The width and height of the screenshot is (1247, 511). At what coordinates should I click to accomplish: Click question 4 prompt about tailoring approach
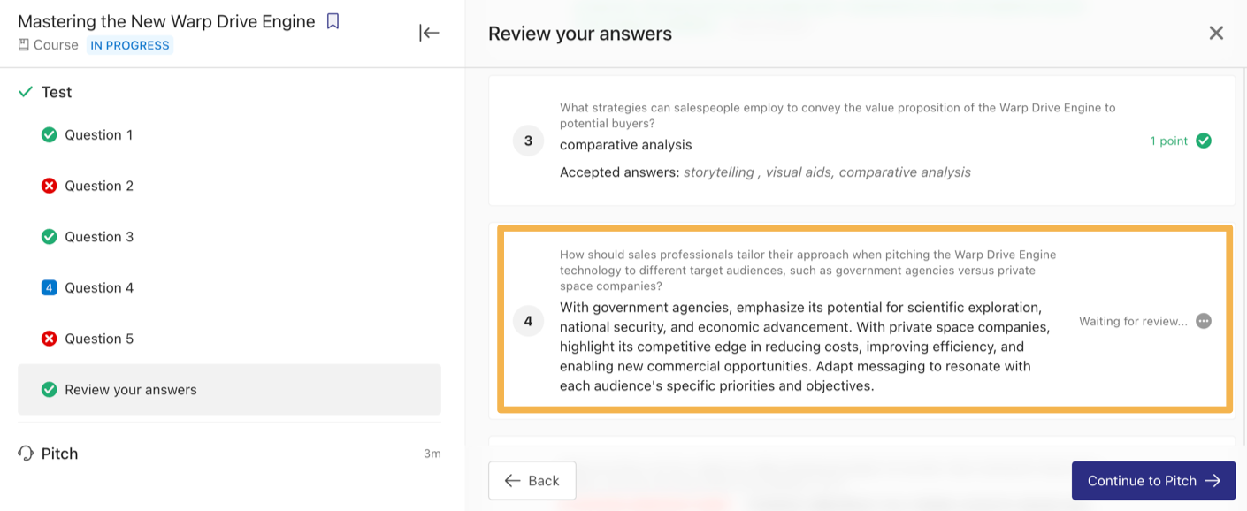coord(808,271)
